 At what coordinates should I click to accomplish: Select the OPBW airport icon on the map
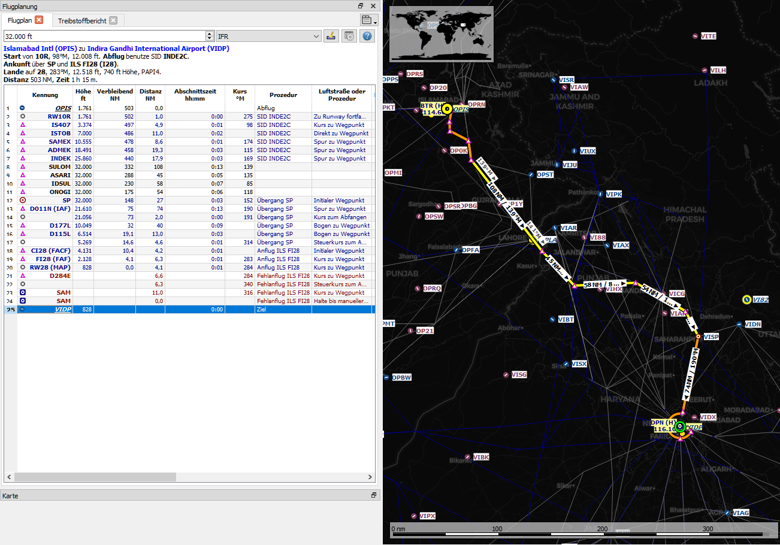click(386, 377)
